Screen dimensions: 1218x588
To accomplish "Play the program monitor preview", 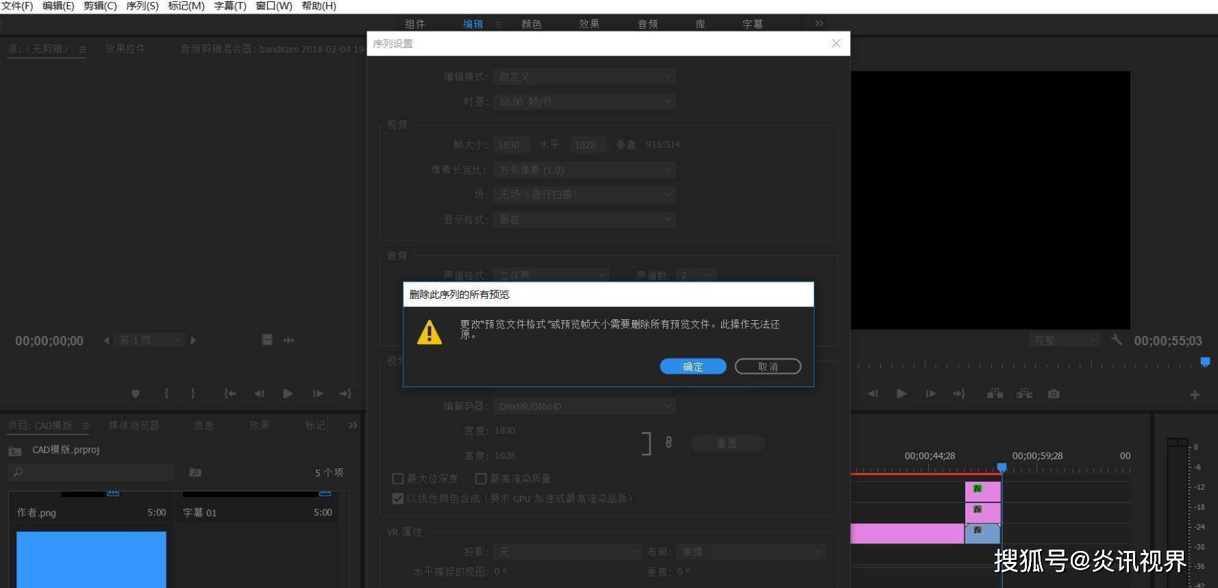I will (901, 393).
